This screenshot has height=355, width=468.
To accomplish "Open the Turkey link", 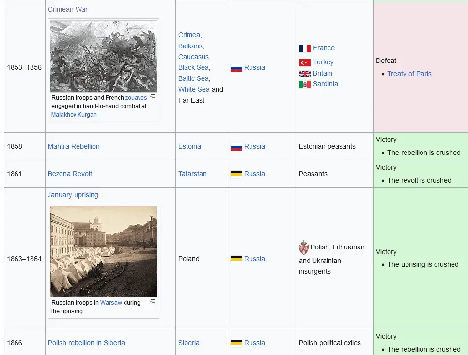I will pos(323,62).
